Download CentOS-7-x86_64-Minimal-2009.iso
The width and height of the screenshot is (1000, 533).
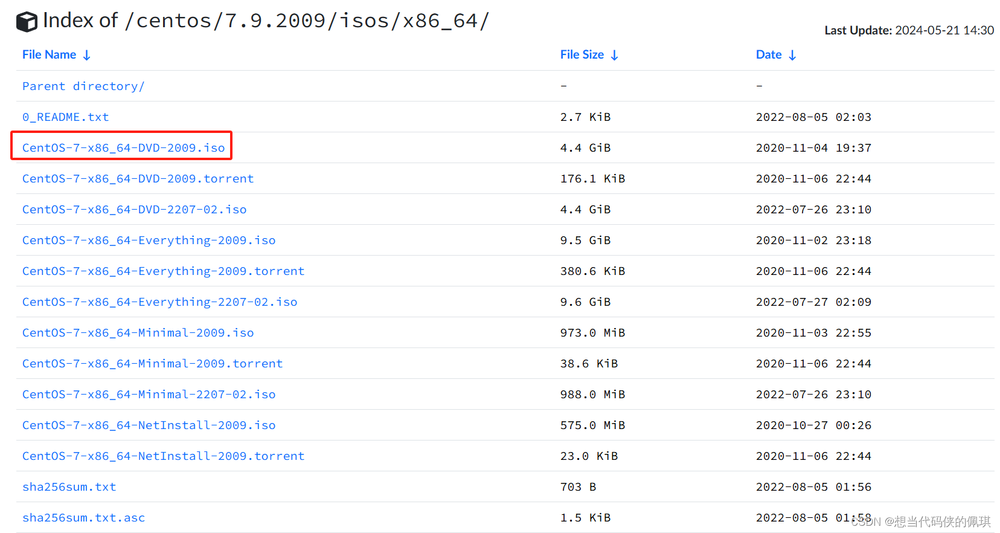pos(138,333)
